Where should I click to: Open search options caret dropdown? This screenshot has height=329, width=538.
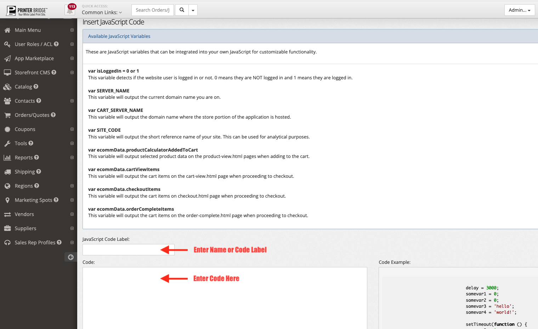193,10
